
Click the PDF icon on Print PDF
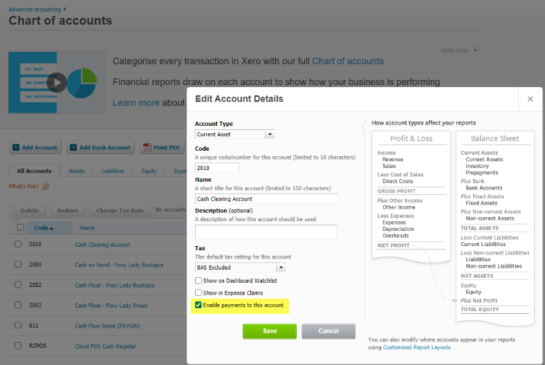(x=147, y=147)
